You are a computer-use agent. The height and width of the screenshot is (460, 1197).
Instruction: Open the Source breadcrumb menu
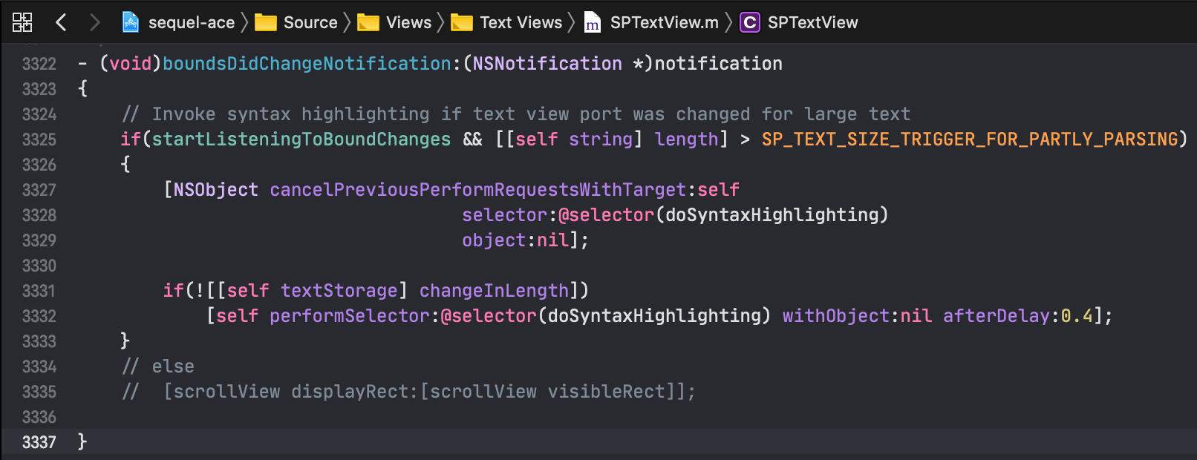click(310, 22)
